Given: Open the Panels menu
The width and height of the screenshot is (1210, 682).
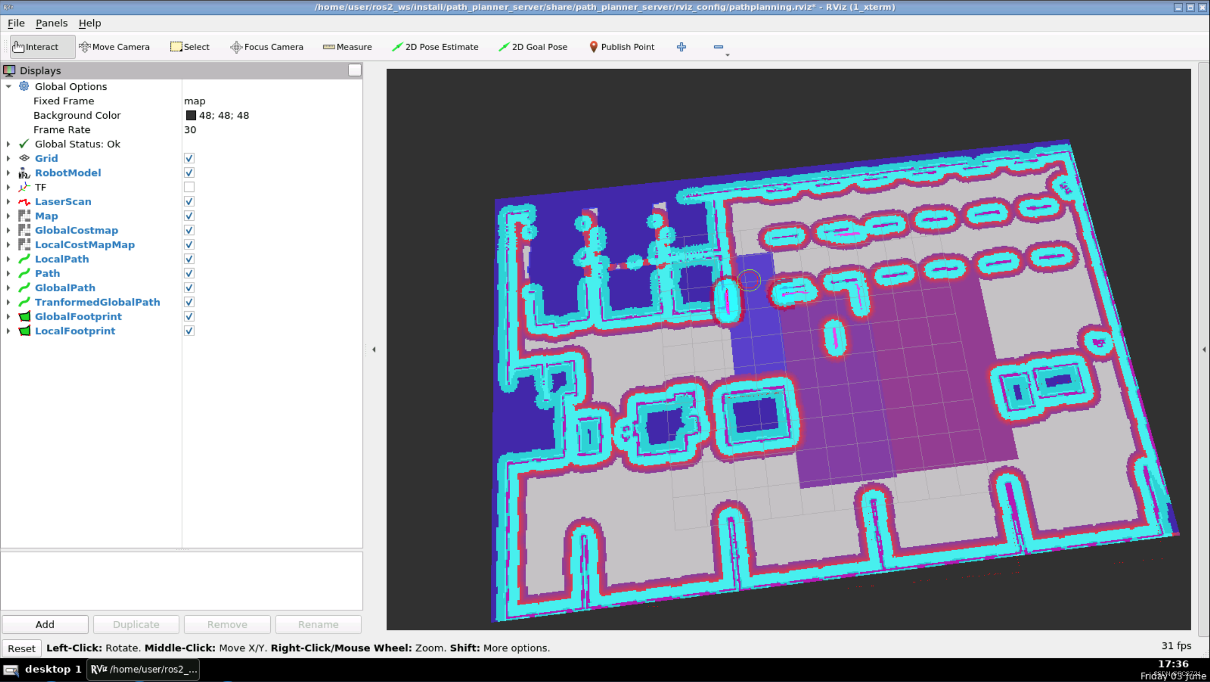Looking at the screenshot, I should click(51, 23).
